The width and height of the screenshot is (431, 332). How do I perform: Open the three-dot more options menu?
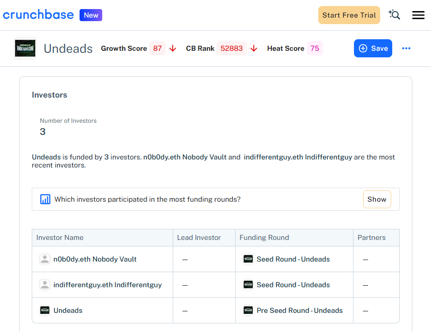pos(406,48)
